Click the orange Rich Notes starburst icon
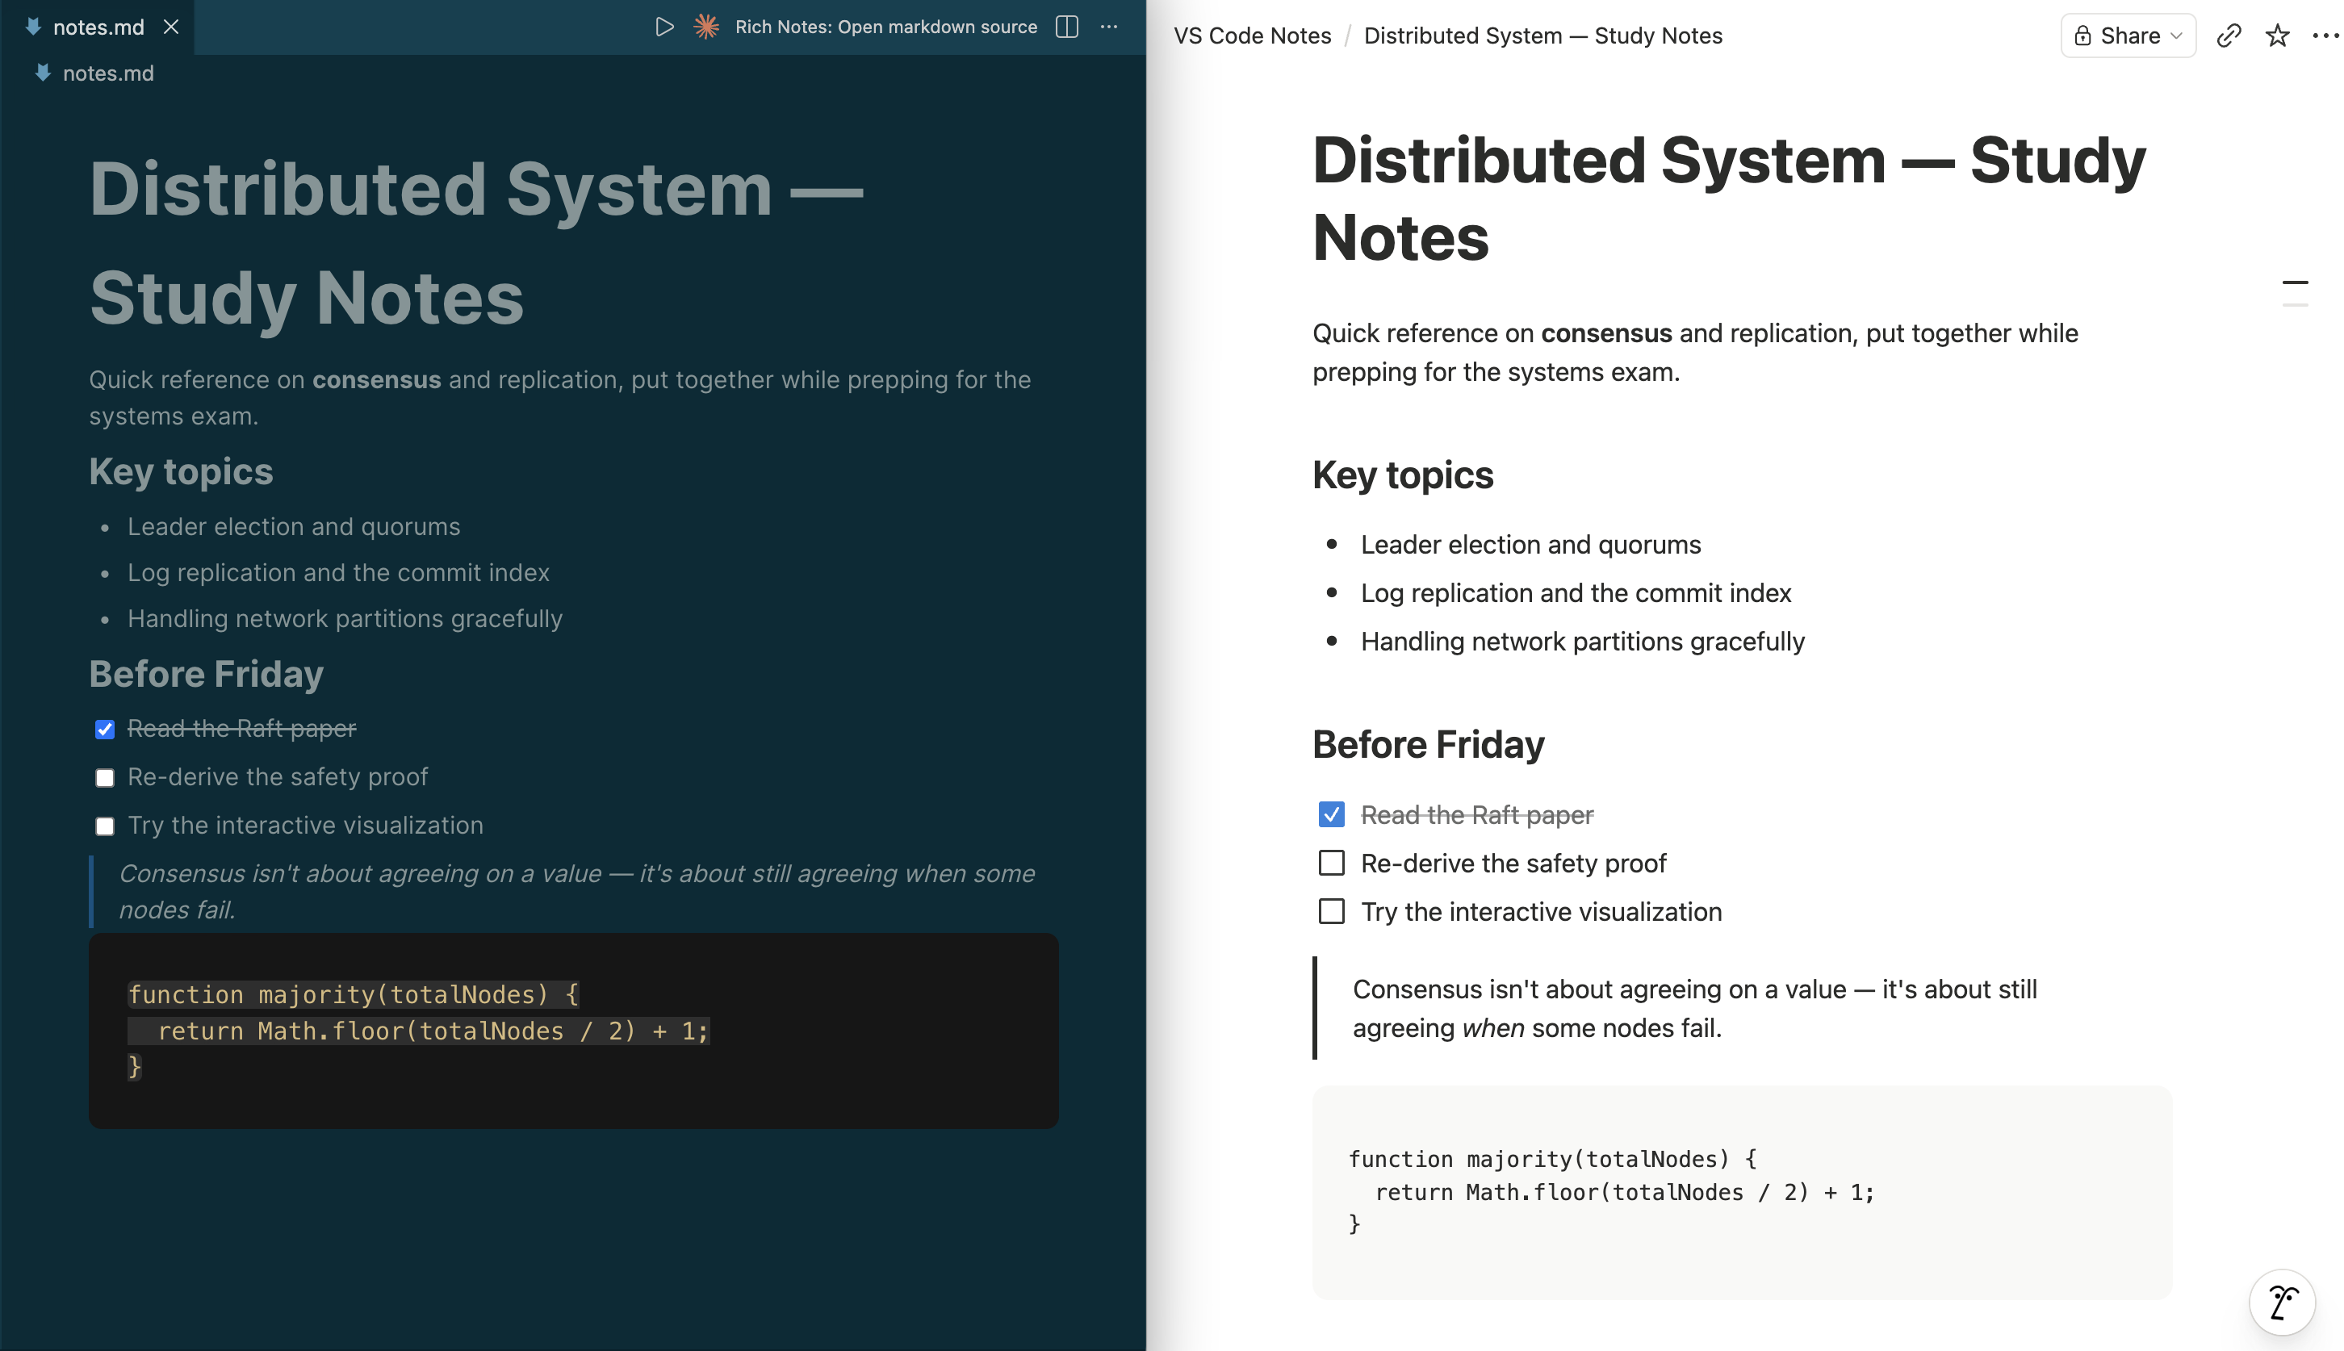Screen dimensions: 2344x1351 (706, 27)
